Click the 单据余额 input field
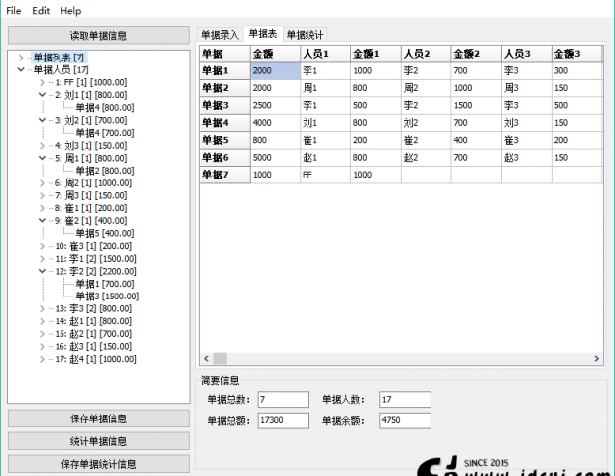 click(404, 420)
